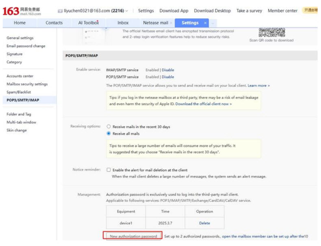Delete the device1 authorization entry

[204, 223]
